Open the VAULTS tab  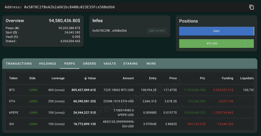(x=110, y=63)
